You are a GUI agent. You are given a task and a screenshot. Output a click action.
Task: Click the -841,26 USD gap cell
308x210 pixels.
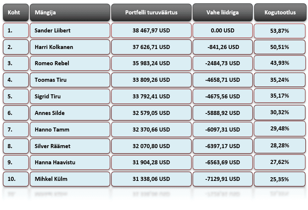click(222, 47)
